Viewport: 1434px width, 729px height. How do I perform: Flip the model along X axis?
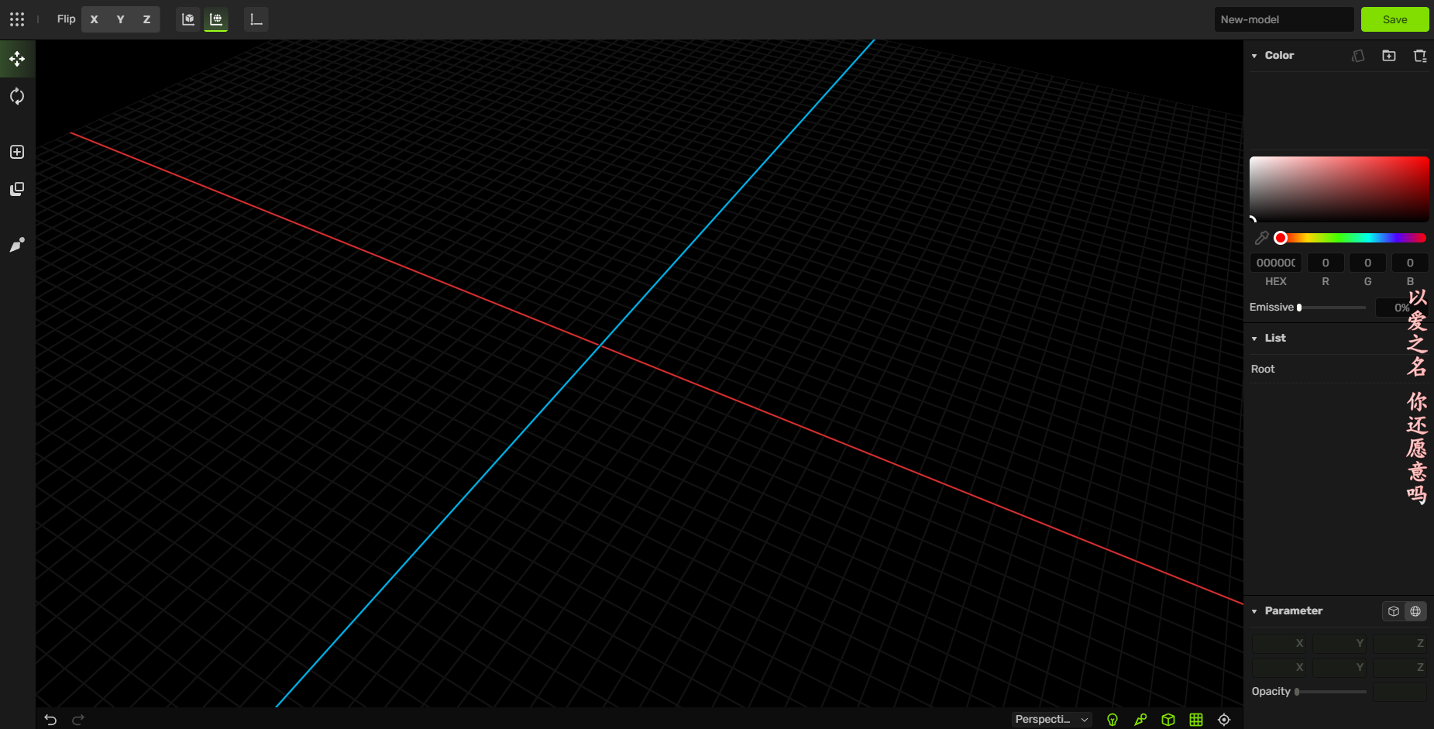pos(95,19)
